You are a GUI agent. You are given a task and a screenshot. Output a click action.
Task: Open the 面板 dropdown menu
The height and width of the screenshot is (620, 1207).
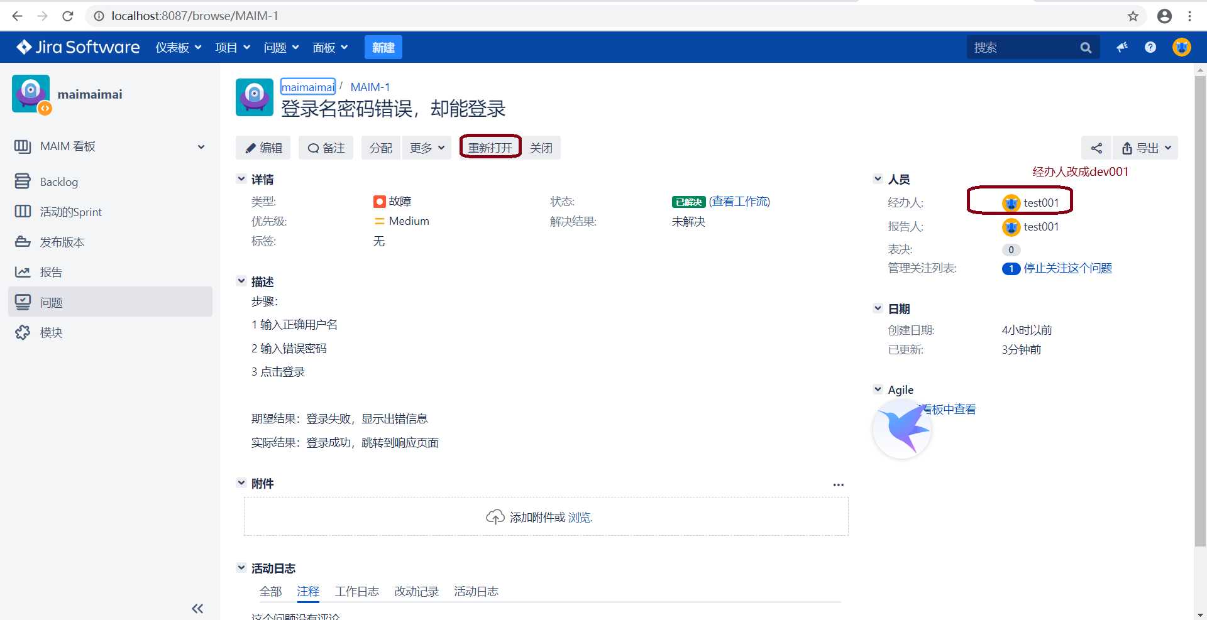click(x=330, y=47)
